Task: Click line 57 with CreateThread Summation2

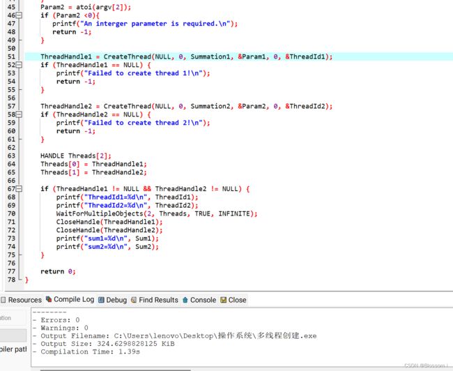Action: (x=186, y=107)
